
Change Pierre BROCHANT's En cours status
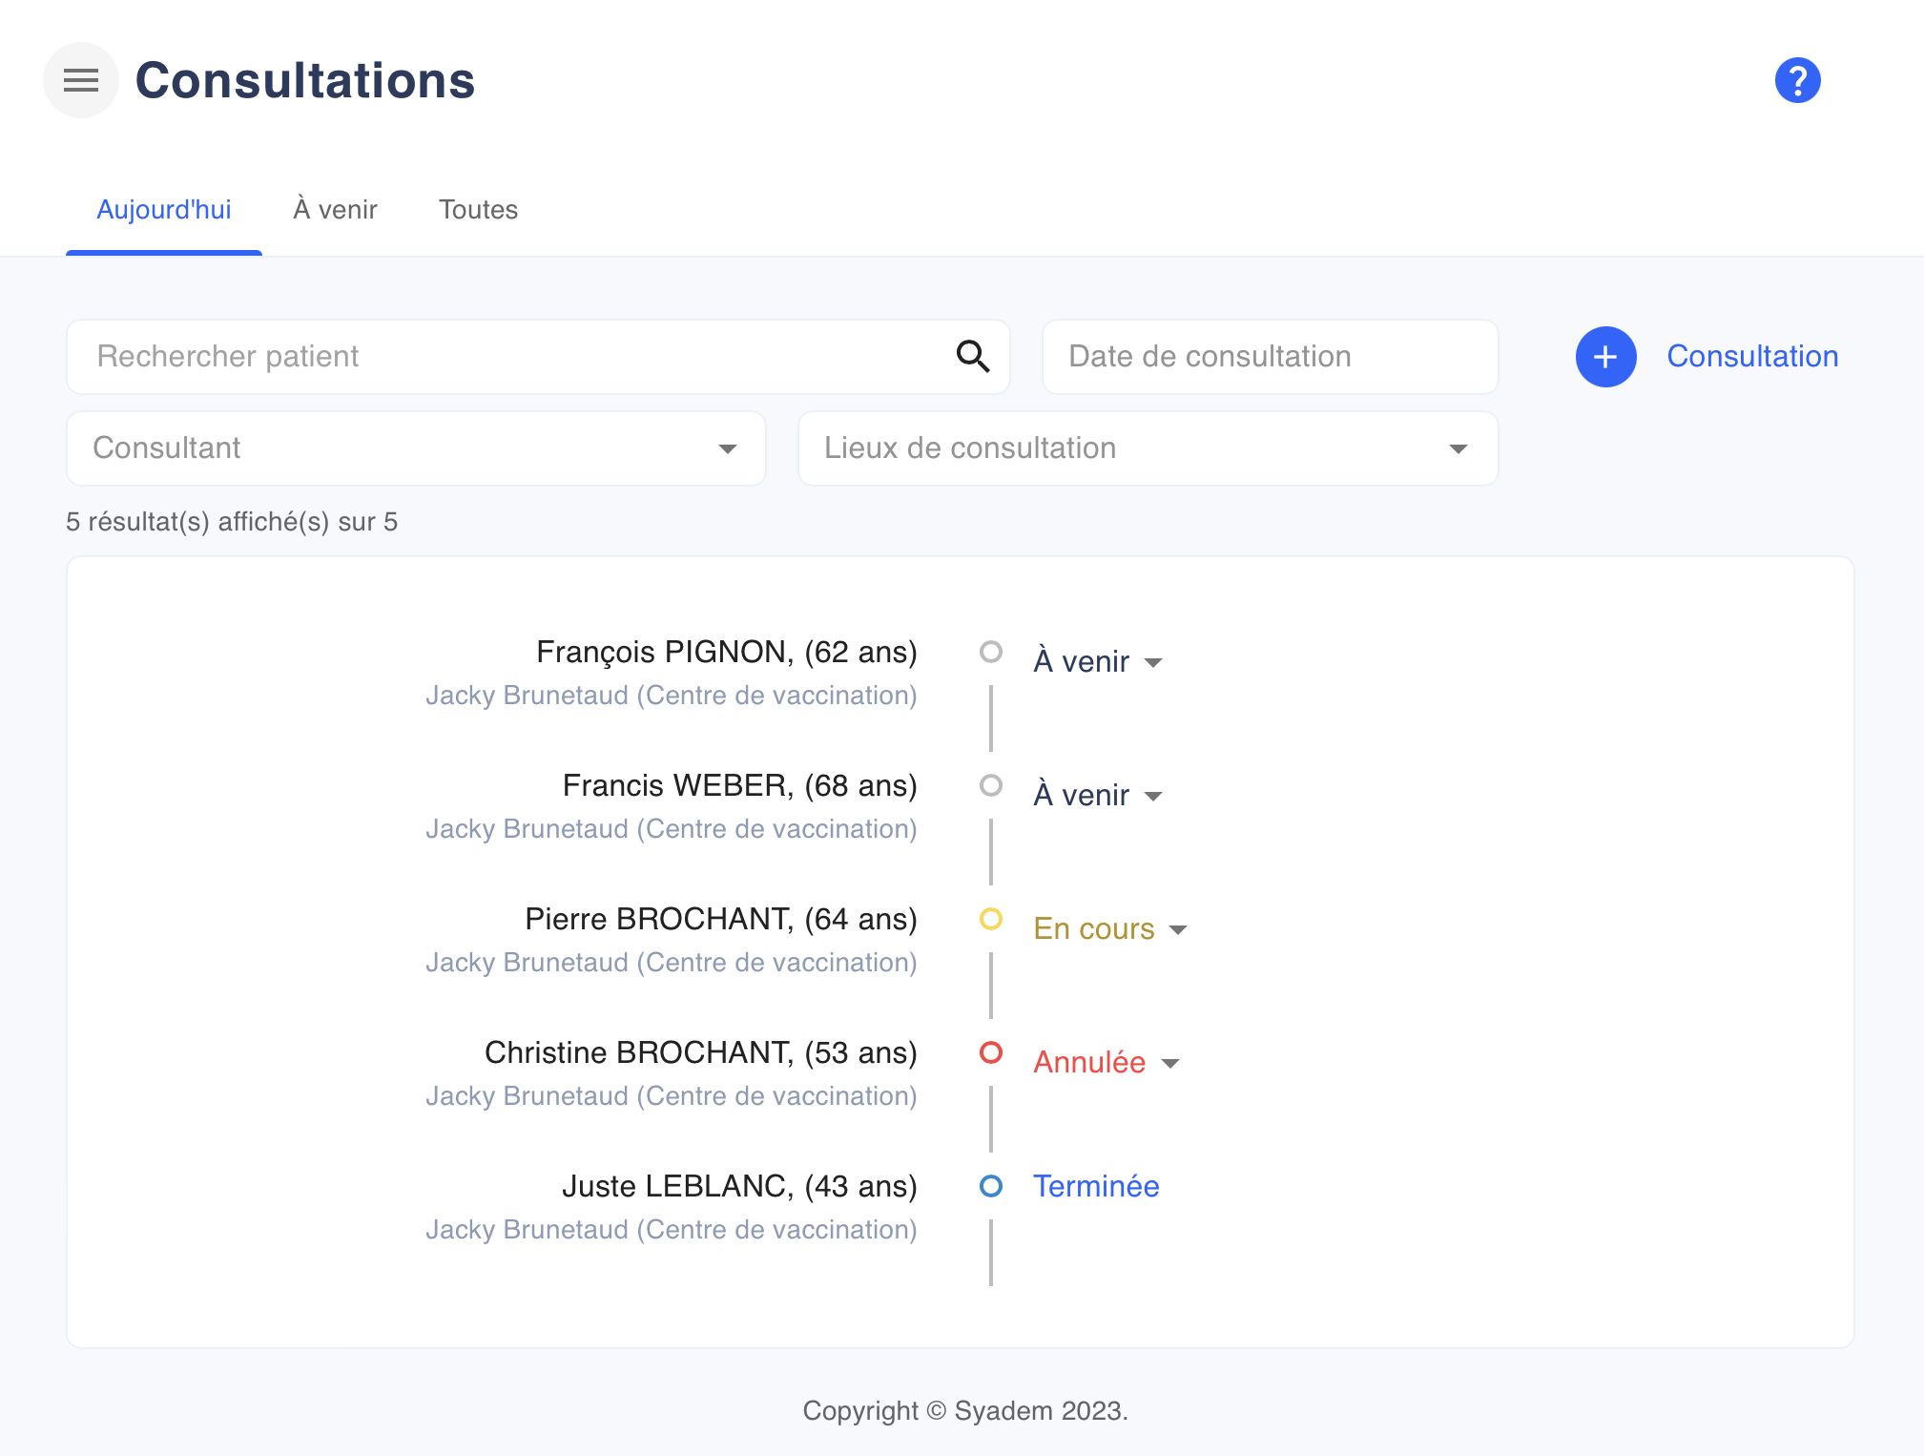pyautogui.click(x=1110, y=928)
